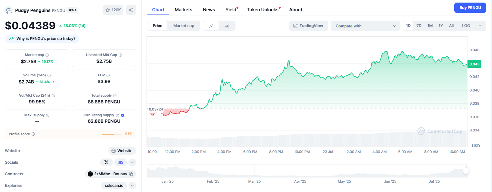Click the 23 Jul axis label
The height and width of the screenshot is (192, 492).
(x=328, y=152)
